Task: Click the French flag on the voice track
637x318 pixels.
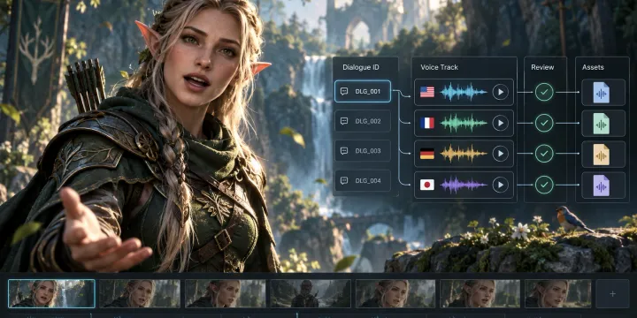Action: pyautogui.click(x=427, y=123)
